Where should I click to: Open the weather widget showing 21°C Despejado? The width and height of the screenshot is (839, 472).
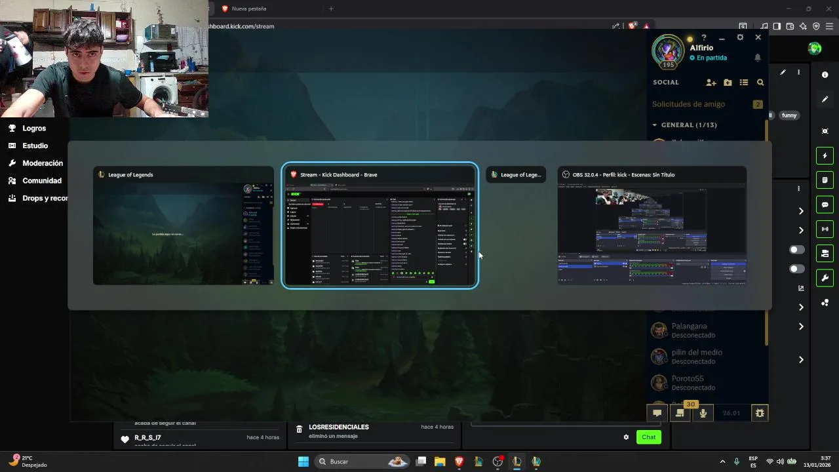(28, 462)
